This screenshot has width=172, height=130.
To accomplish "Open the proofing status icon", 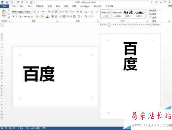I will 27,128.
